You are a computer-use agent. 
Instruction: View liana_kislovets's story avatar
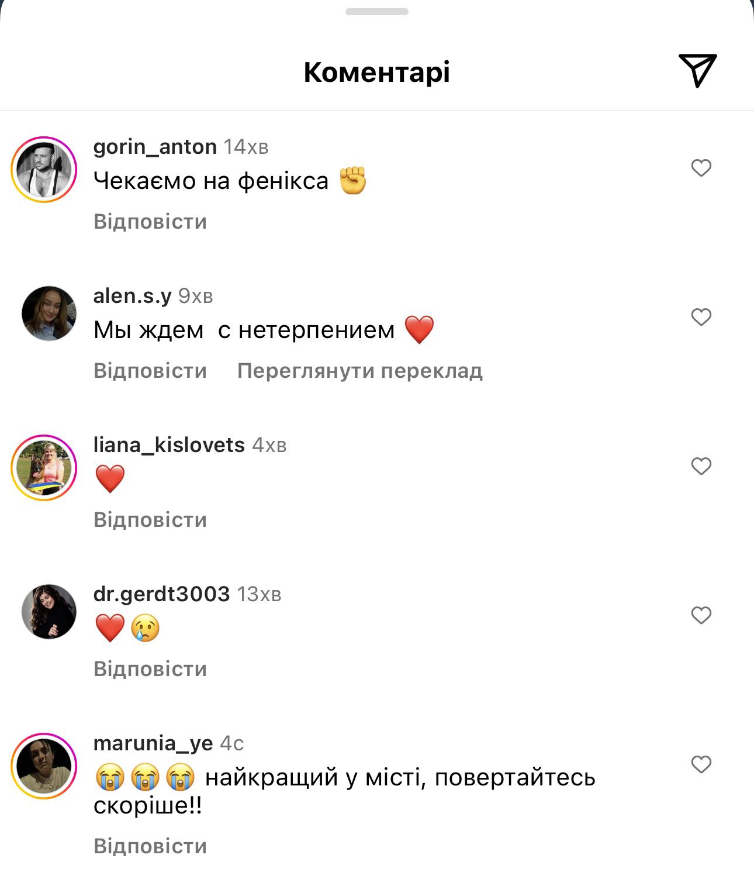coord(44,468)
